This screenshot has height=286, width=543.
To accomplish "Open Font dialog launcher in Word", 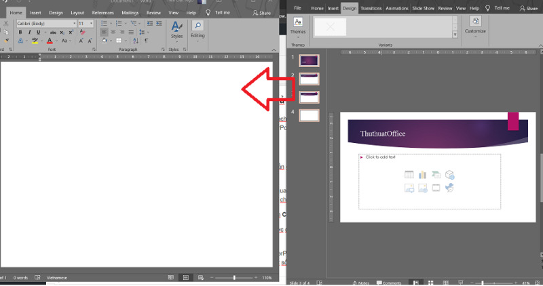I will tap(94, 49).
